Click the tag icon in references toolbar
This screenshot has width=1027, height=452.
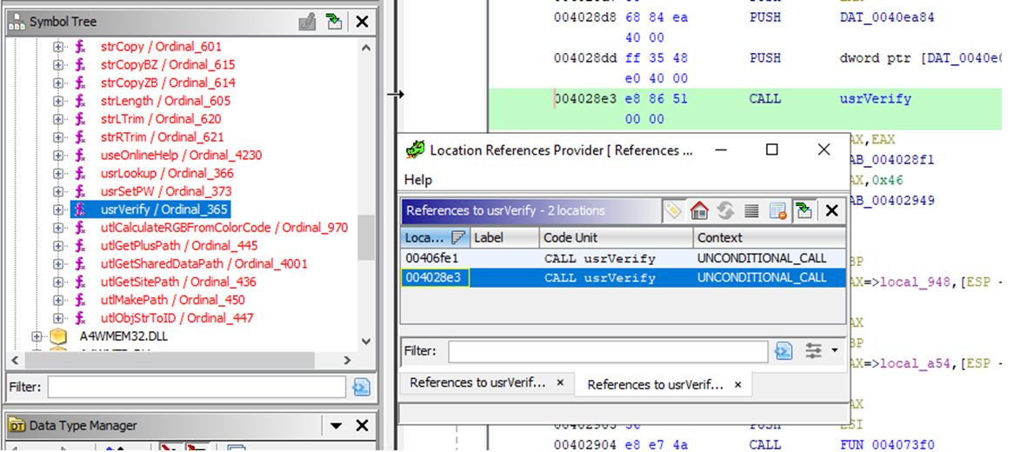coord(672,210)
